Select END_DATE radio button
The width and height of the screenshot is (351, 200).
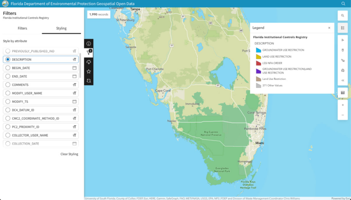8,76
